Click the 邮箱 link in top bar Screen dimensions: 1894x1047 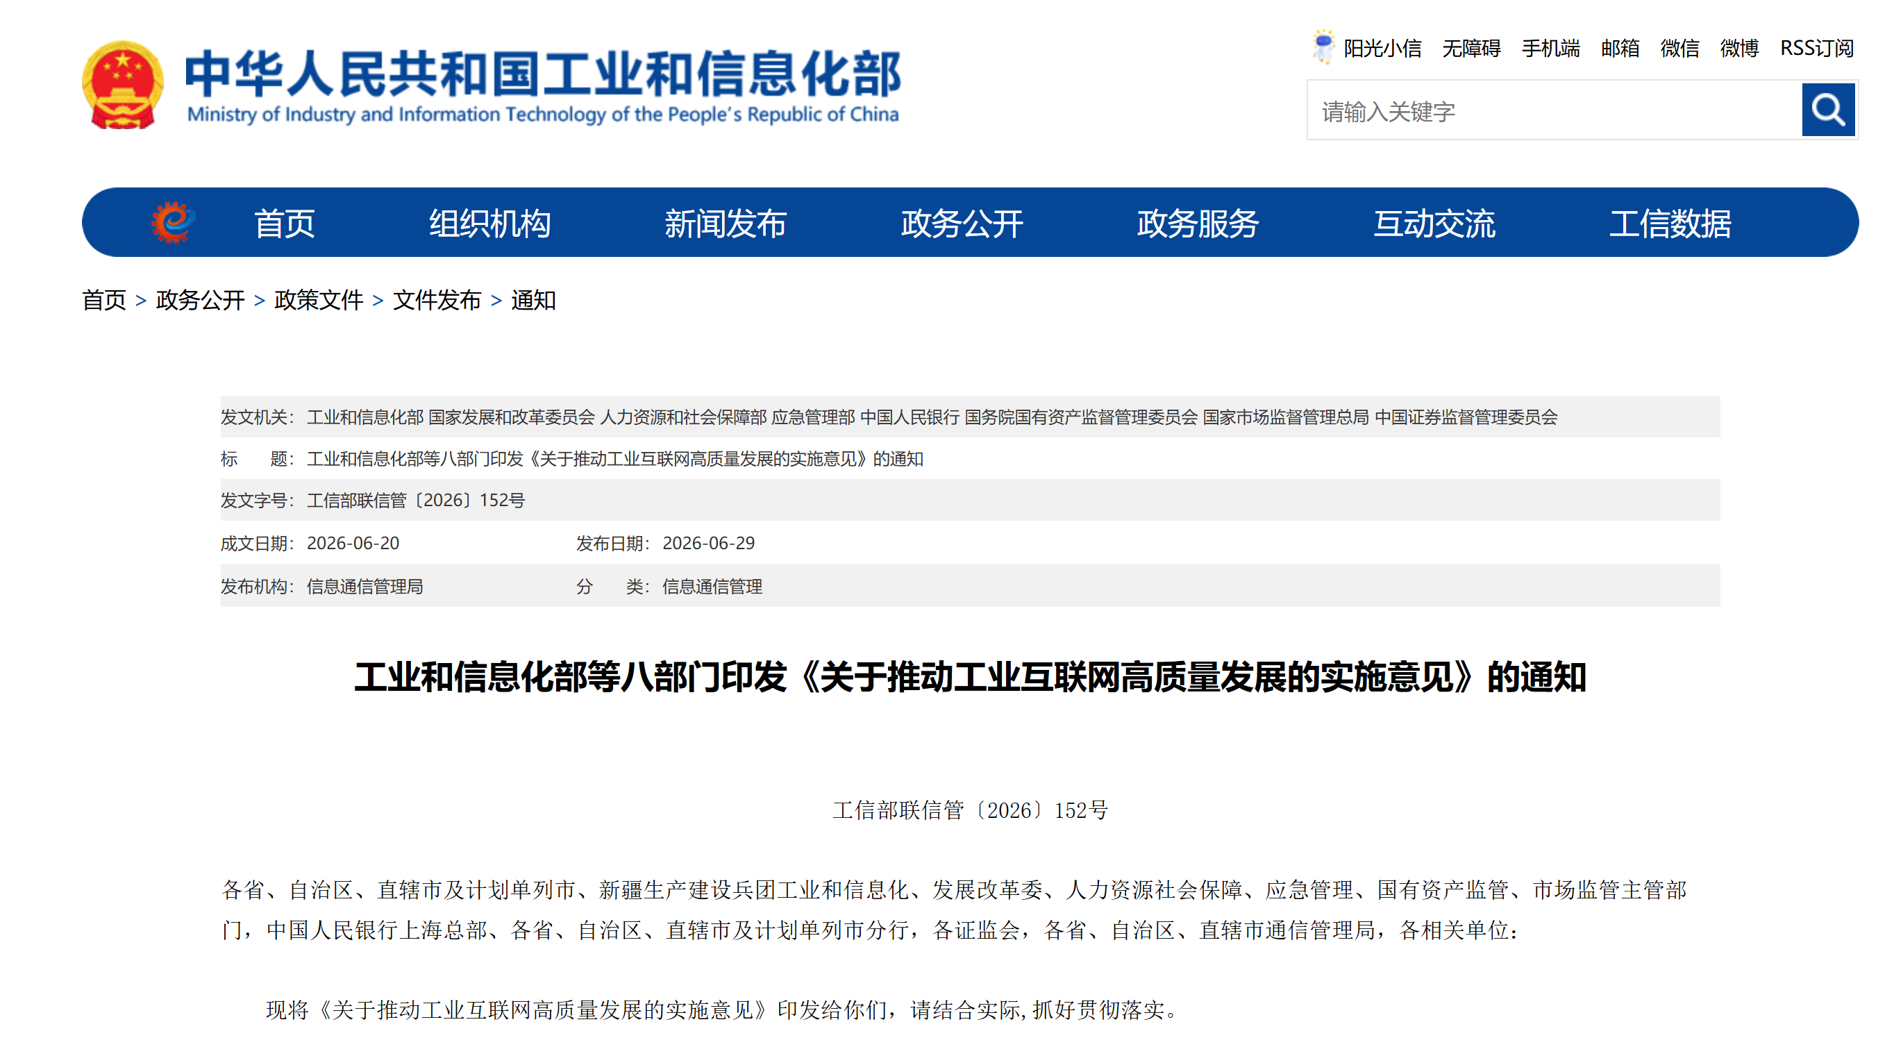(x=1620, y=49)
